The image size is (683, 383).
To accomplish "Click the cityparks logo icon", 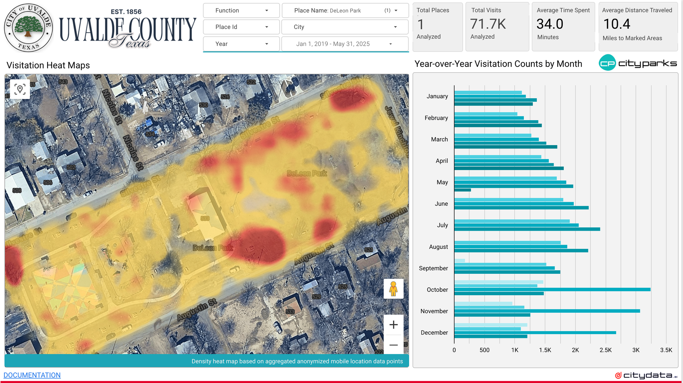I will coord(607,63).
